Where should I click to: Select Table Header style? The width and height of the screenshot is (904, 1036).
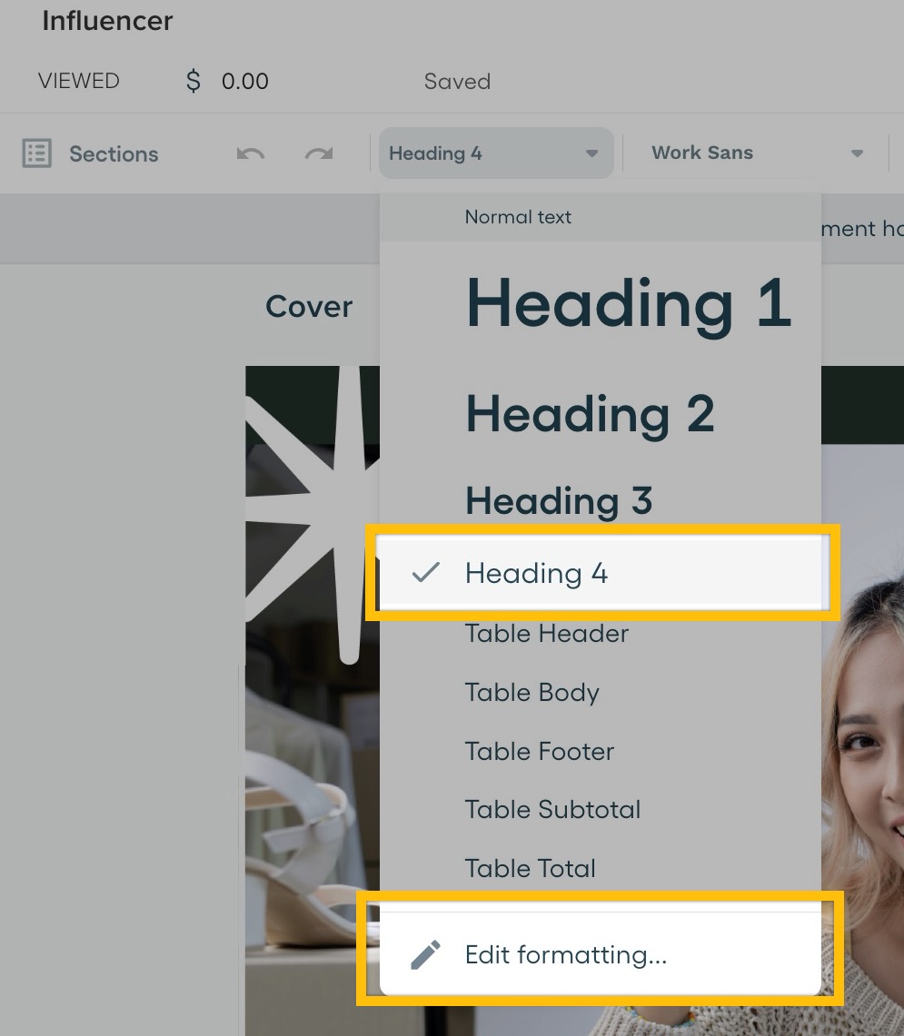(x=601, y=634)
